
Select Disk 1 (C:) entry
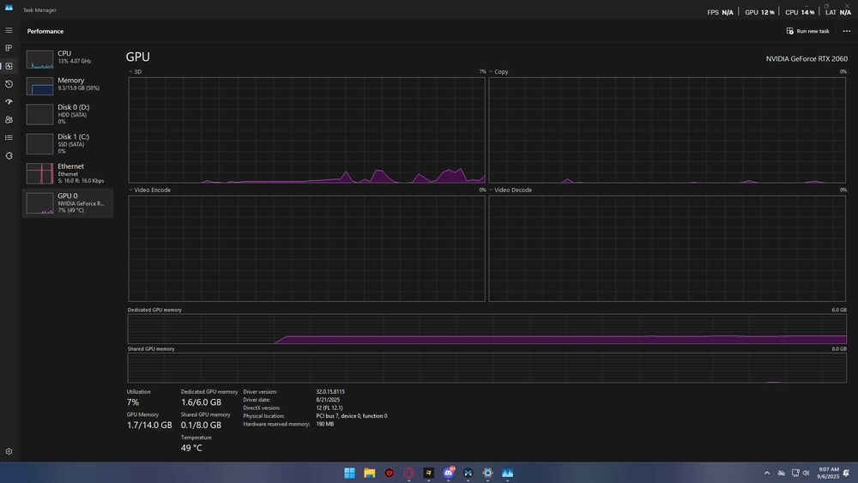pyautogui.click(x=68, y=143)
